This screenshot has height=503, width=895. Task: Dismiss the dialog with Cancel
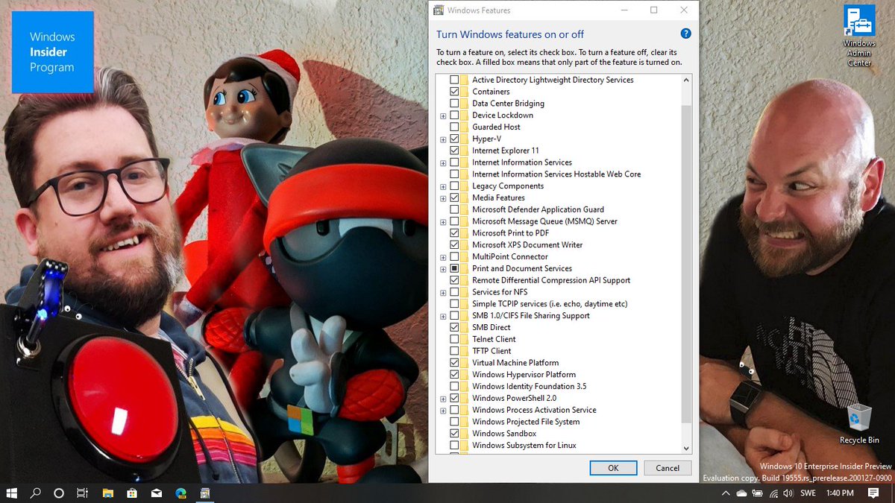point(668,468)
